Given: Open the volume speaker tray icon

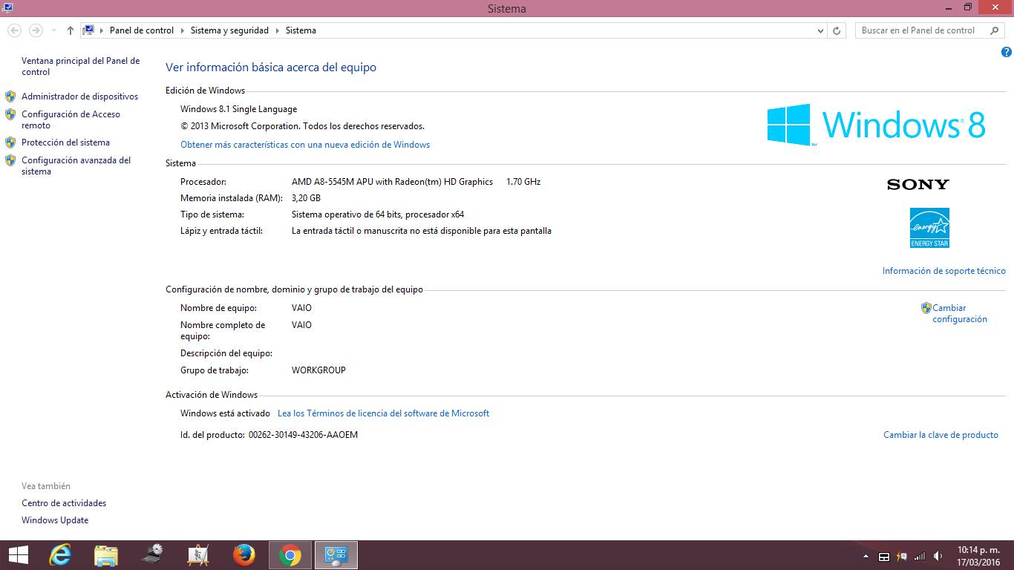Looking at the screenshot, I should coord(938,556).
